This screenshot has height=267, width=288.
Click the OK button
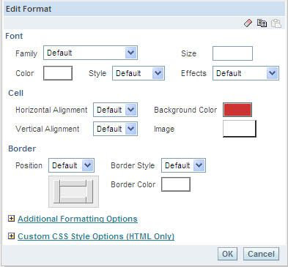227,254
